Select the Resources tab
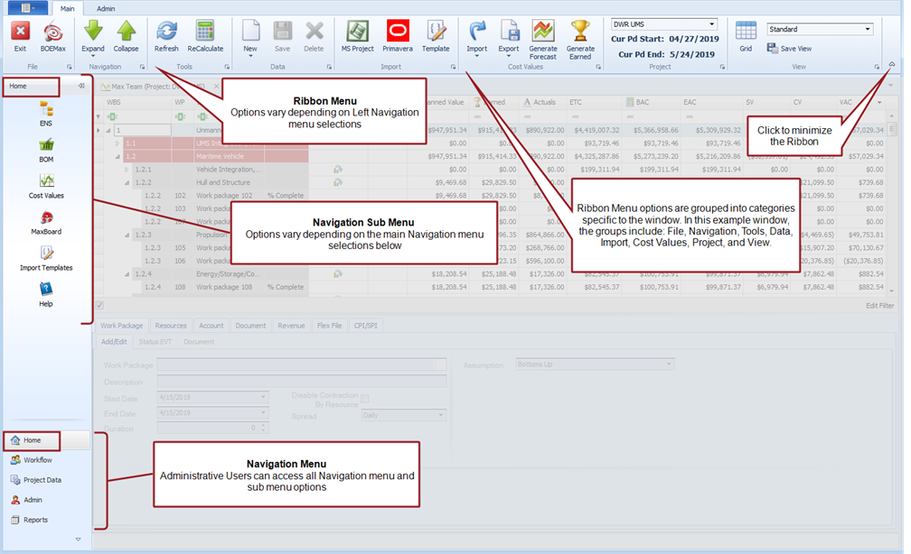 pos(171,326)
